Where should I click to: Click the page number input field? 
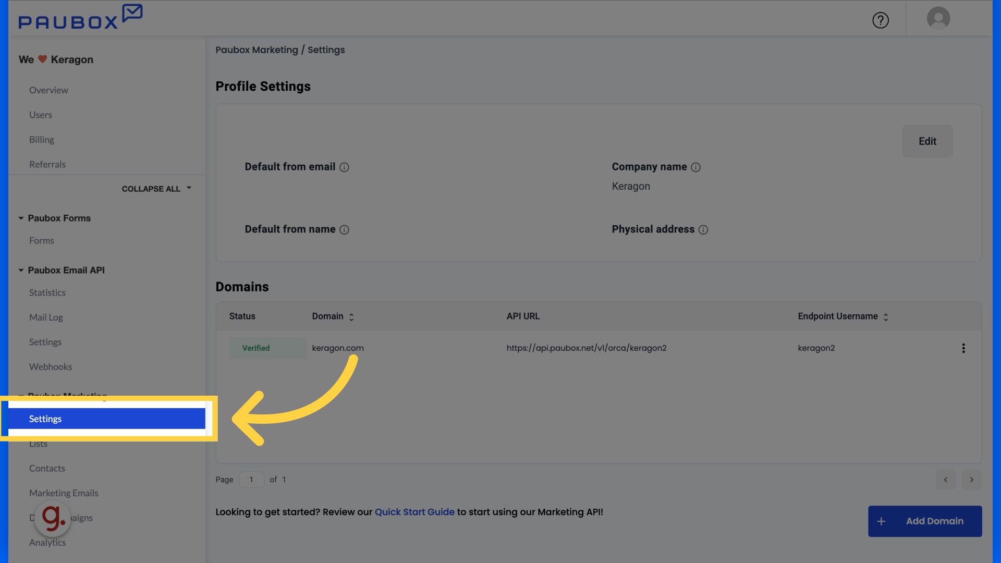251,480
